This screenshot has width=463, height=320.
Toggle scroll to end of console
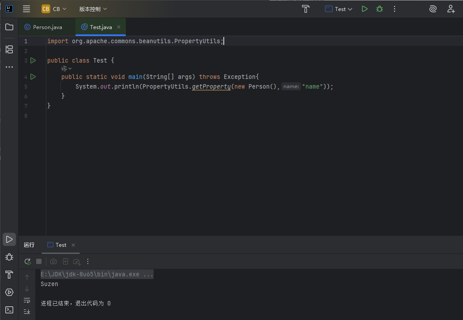[27, 311]
